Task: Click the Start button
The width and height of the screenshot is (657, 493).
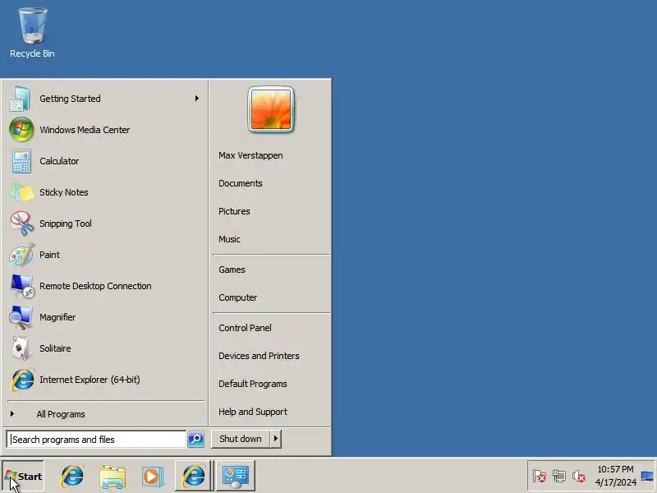Action: [x=23, y=476]
